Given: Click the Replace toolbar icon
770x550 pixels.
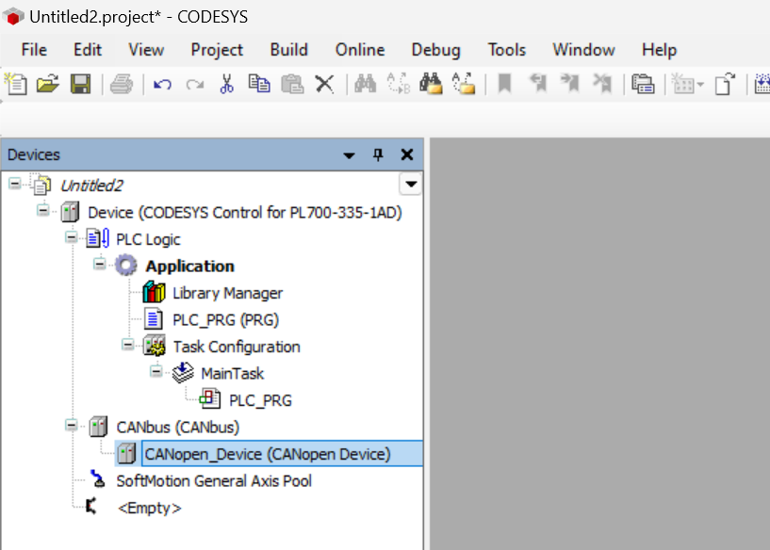Looking at the screenshot, I should (x=399, y=84).
